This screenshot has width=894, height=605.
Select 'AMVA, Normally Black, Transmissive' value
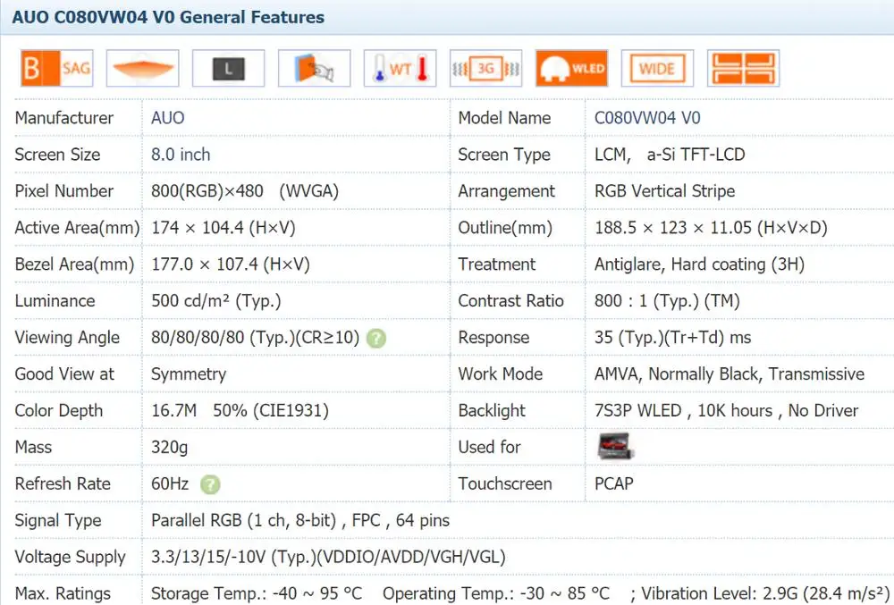(x=730, y=374)
